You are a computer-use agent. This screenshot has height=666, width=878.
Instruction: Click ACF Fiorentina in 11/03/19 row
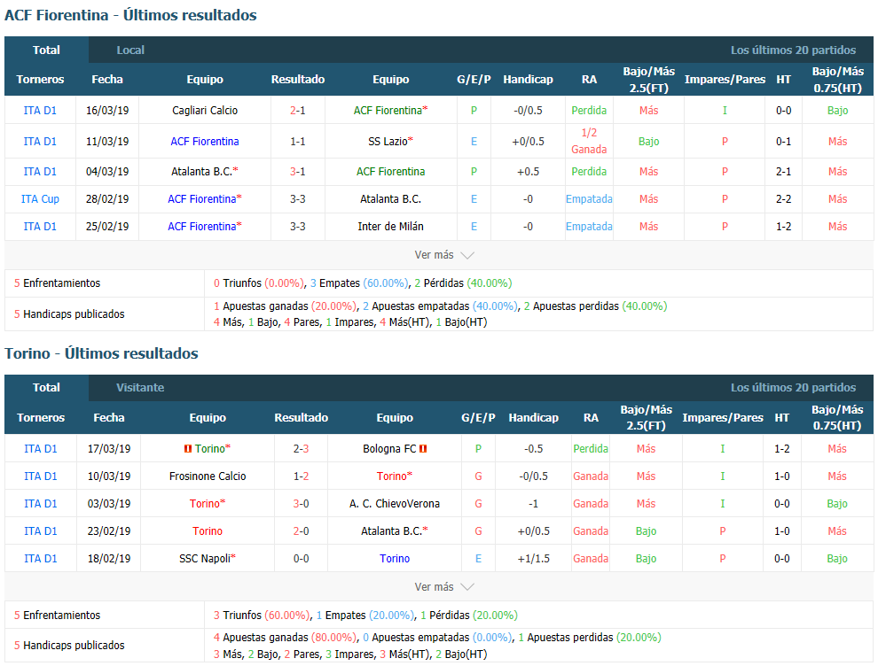point(205,141)
